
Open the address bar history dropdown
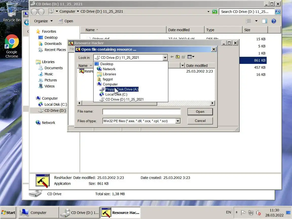coord(208,12)
